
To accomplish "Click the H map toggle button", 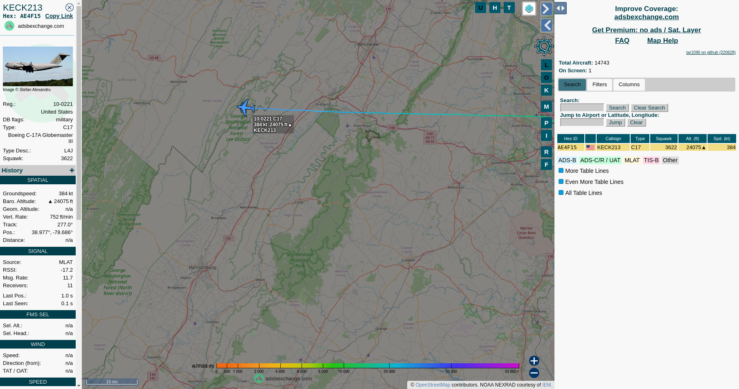I will click(495, 7).
